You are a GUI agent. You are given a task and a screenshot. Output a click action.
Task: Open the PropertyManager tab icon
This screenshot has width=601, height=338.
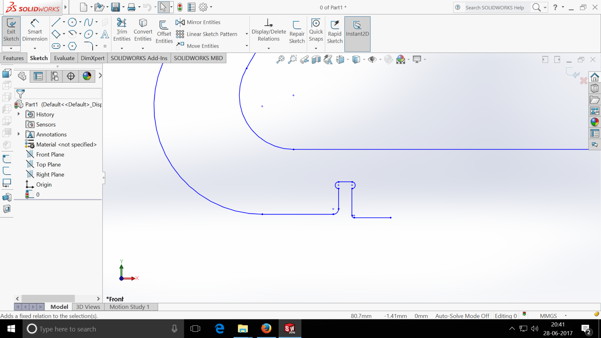pyautogui.click(x=38, y=76)
